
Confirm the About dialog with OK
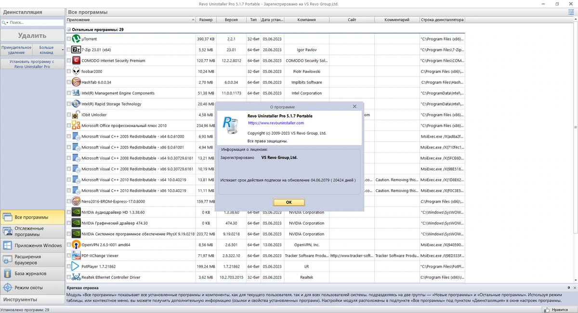[289, 202]
